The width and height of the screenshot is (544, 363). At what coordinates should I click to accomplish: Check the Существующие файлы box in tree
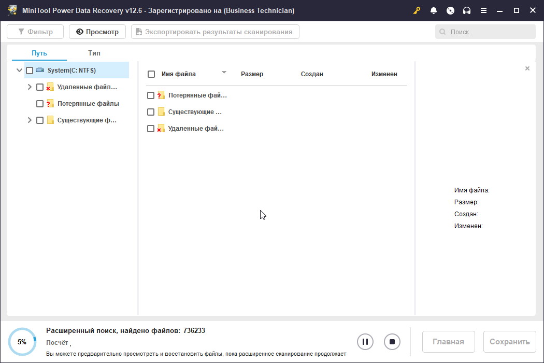click(x=40, y=120)
